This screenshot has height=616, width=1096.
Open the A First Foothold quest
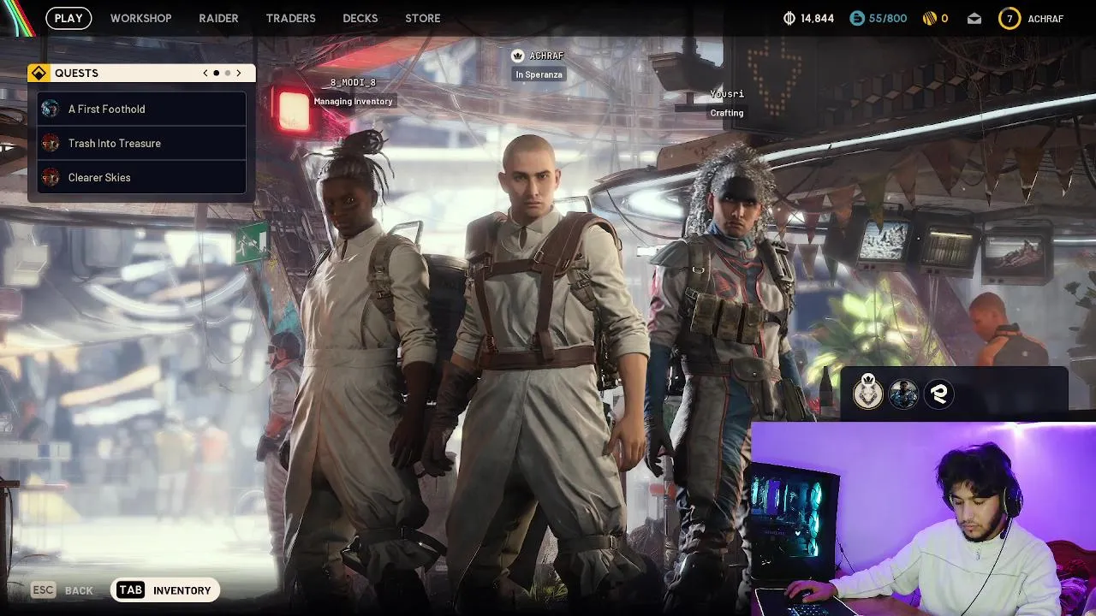(x=142, y=109)
